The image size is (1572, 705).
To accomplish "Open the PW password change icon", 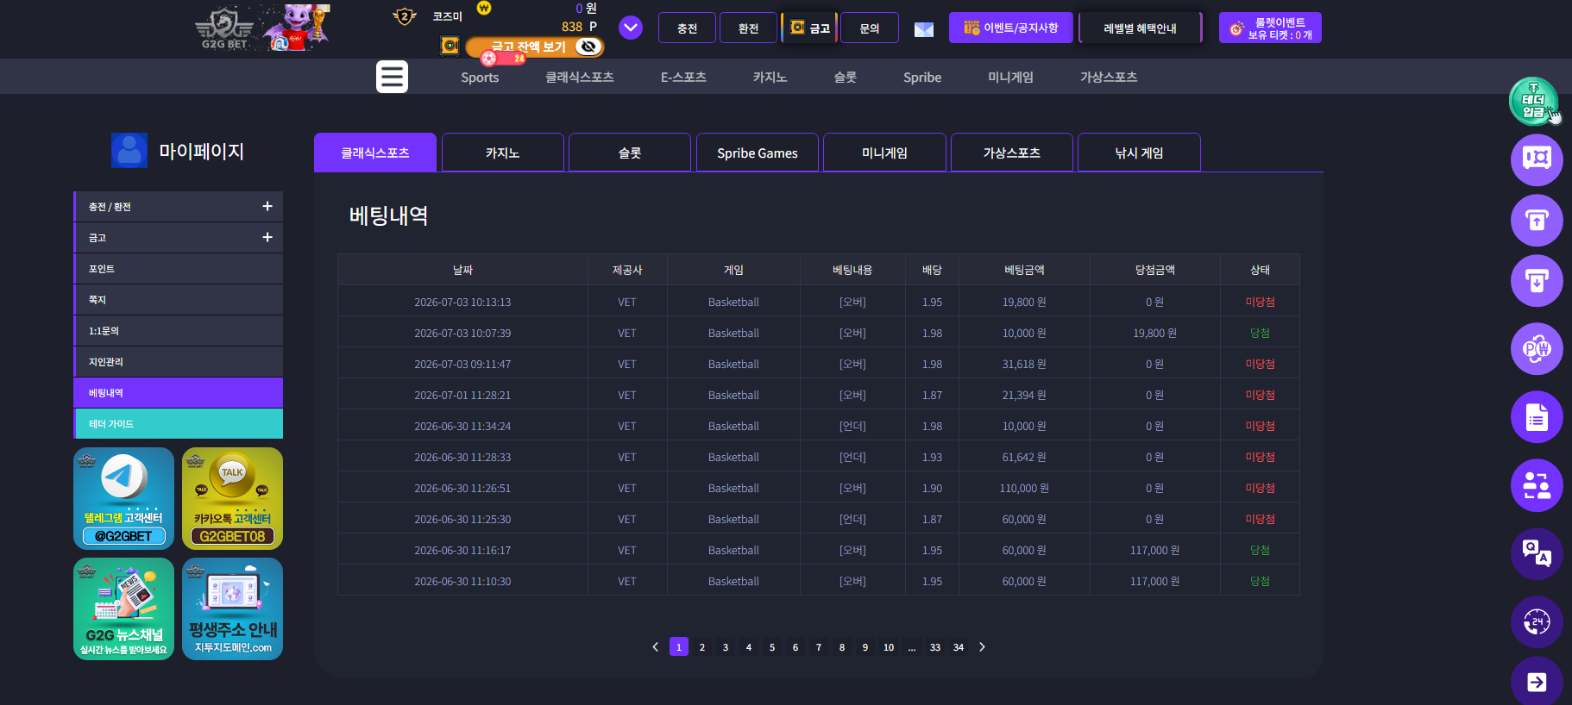I will (1537, 349).
